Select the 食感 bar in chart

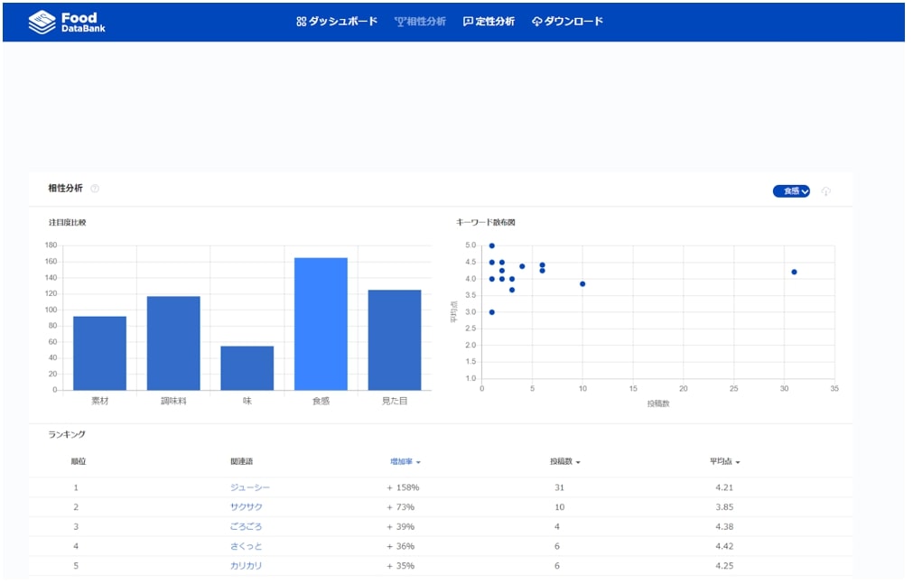[x=321, y=324]
